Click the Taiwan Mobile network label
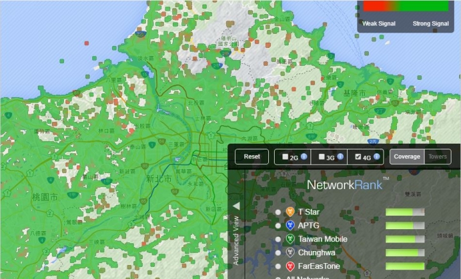Image resolution: width=461 pixels, height=279 pixels. [x=323, y=239]
